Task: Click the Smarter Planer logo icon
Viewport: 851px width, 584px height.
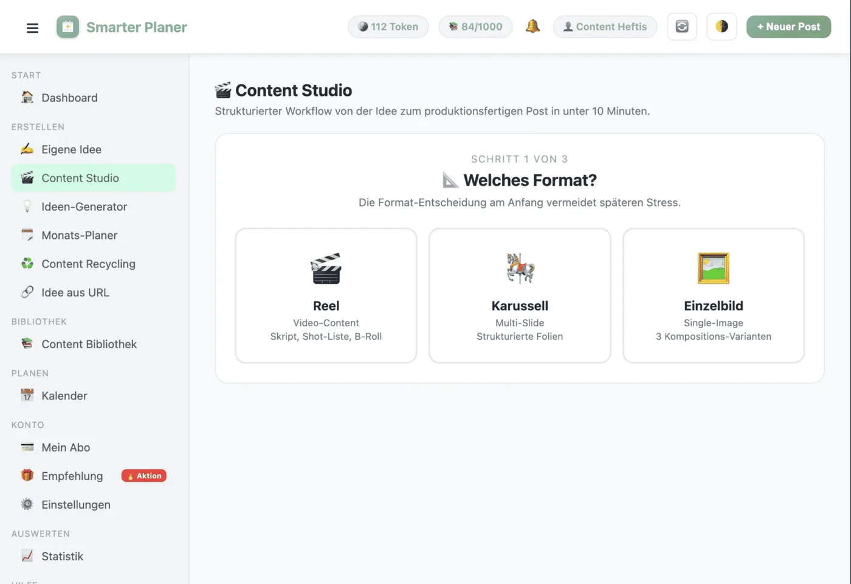Action: [67, 27]
